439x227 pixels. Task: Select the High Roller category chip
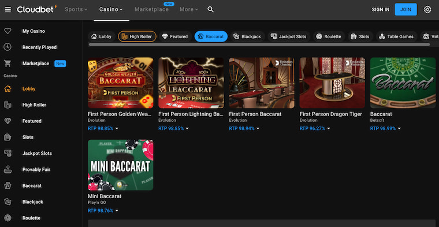(x=137, y=36)
